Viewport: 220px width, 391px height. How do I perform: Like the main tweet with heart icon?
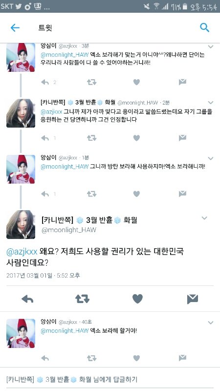[x=137, y=299]
